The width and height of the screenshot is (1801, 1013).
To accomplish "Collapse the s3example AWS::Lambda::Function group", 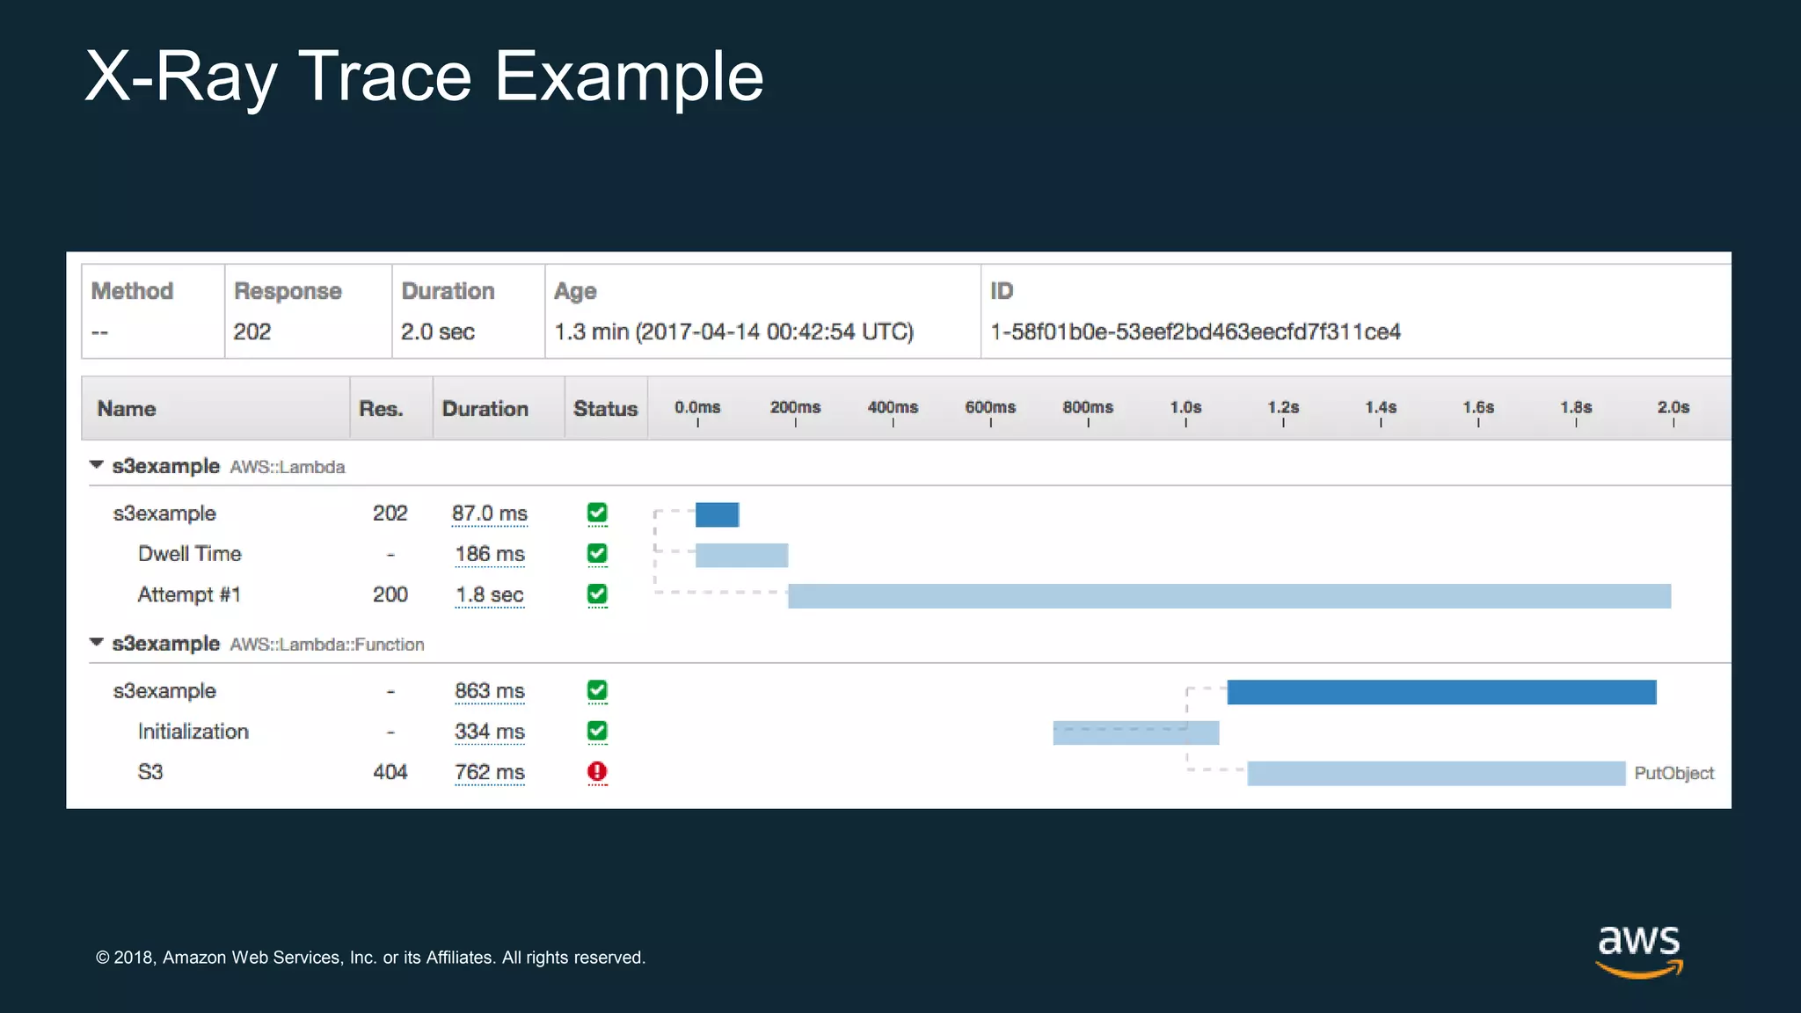I will [x=97, y=643].
